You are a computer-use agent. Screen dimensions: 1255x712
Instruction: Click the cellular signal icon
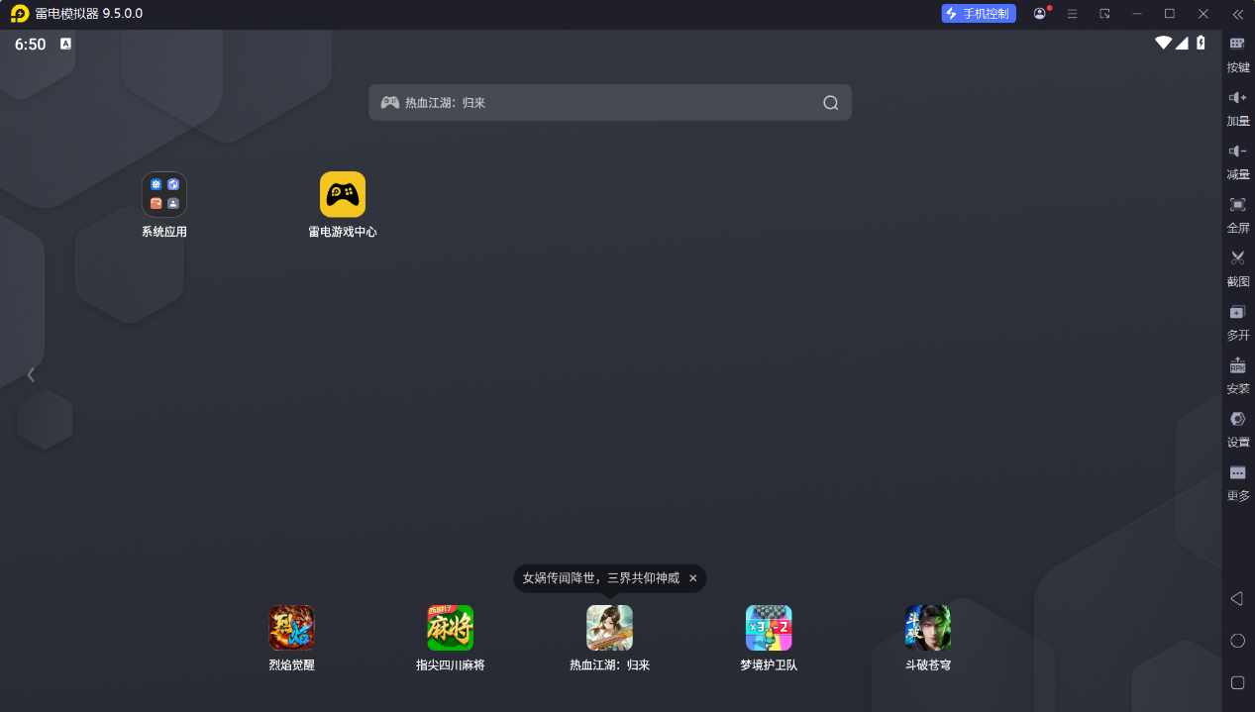point(1182,44)
